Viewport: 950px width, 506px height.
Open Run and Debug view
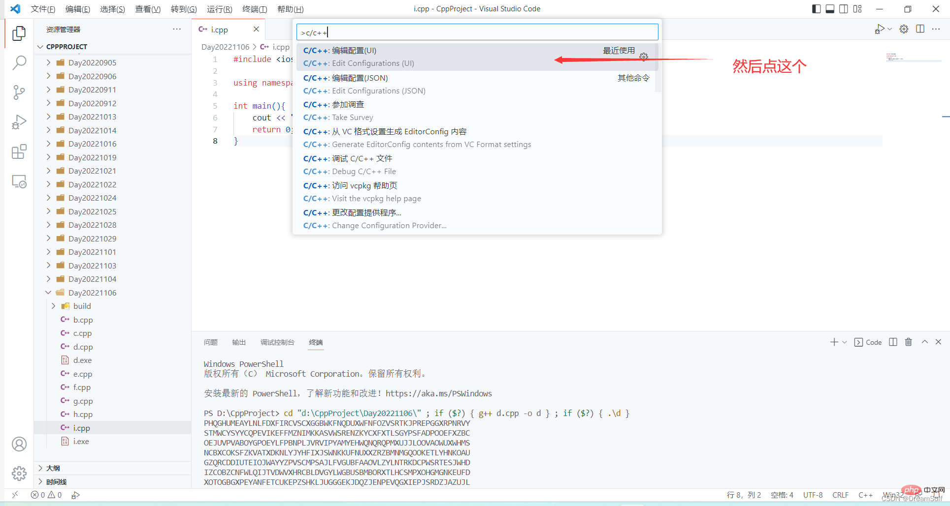click(x=19, y=122)
